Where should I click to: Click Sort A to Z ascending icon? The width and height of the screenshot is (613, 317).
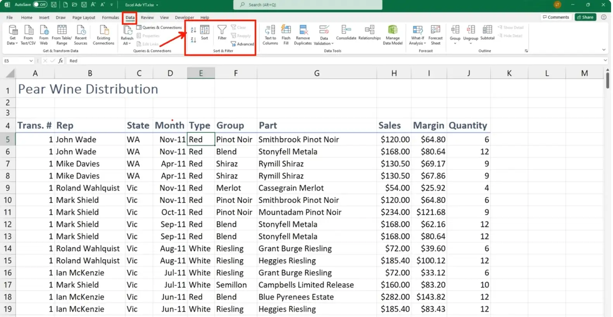(x=193, y=30)
